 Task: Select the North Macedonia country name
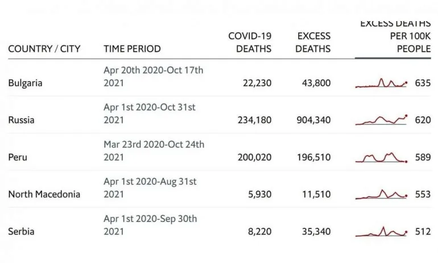(44, 194)
